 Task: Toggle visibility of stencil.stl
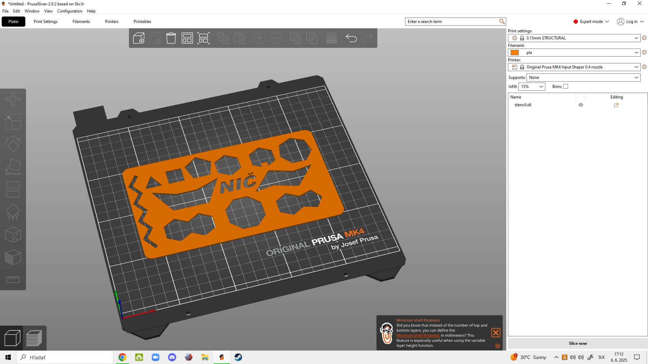[x=581, y=105]
